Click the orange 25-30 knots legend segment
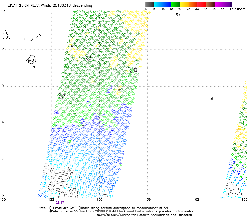The image size is (247, 217). click(193, 4)
